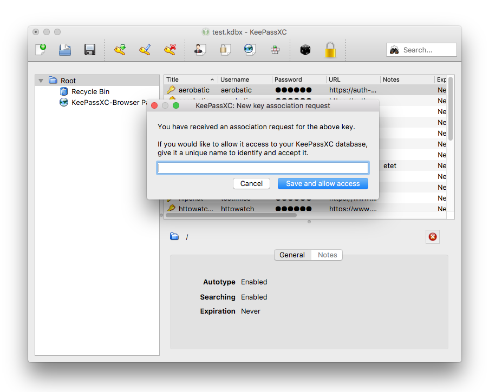Image resolution: width=502 pixels, height=392 pixels.
Task: Click the key icon of the aerobatic entry
Action: pos(171,90)
